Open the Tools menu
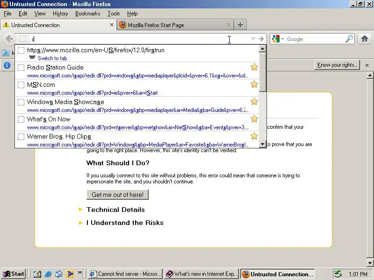Screen dimensions: 374x280 (114, 14)
